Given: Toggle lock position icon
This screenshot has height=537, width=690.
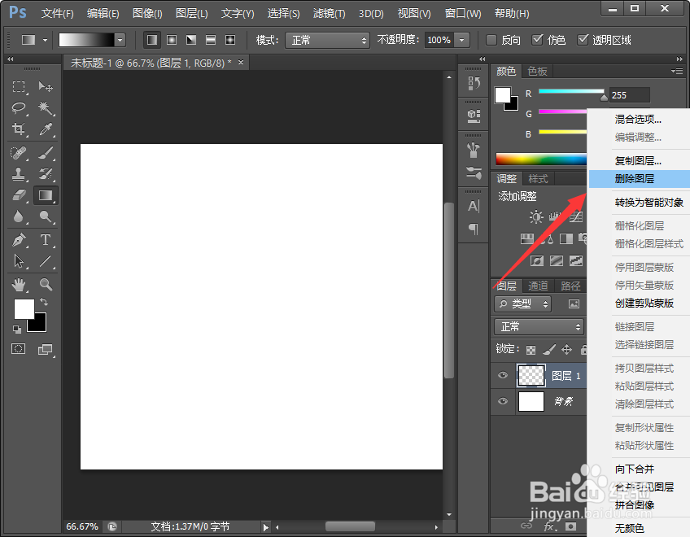Looking at the screenshot, I should 567,350.
